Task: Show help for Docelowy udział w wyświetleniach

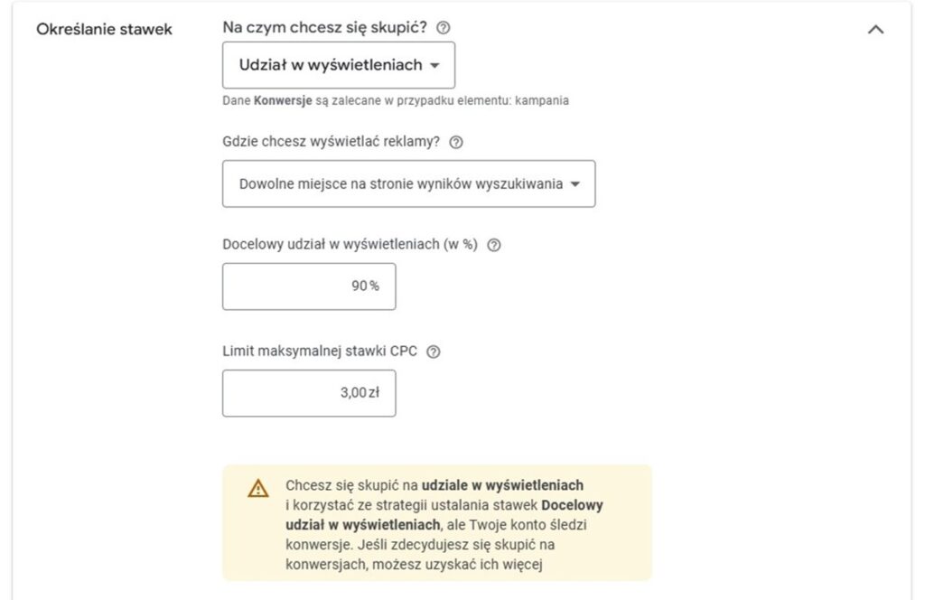Action: click(x=494, y=245)
